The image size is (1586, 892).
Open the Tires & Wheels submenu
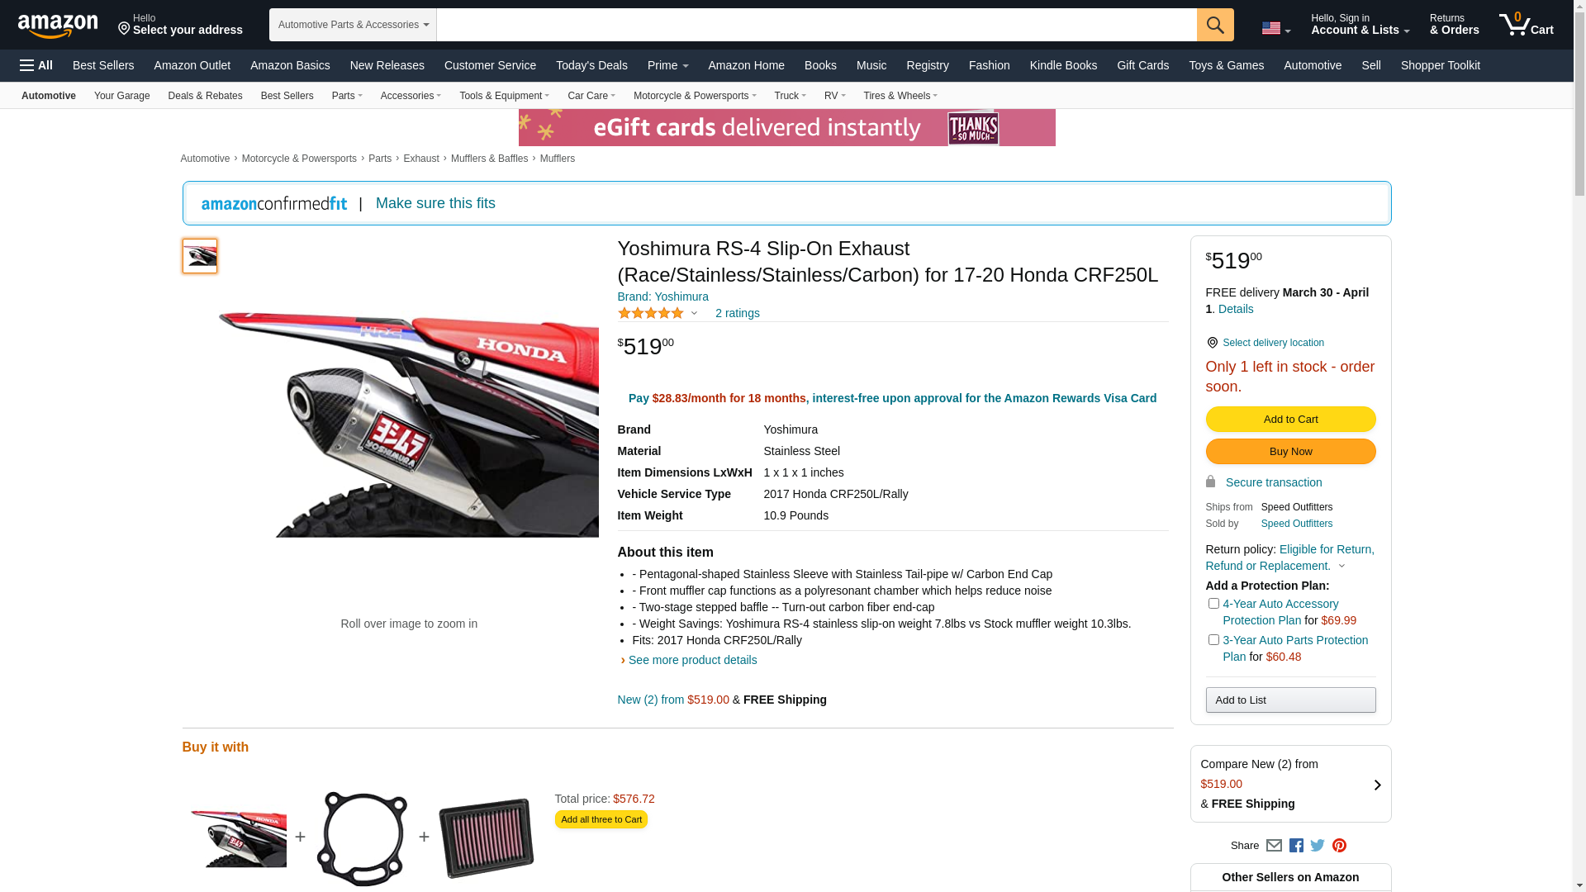pos(900,96)
